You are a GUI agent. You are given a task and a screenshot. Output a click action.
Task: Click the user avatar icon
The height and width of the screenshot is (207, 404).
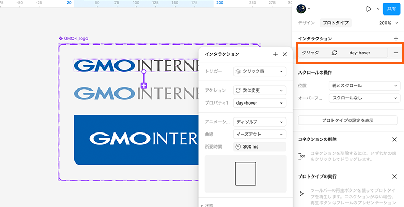pyautogui.click(x=301, y=9)
